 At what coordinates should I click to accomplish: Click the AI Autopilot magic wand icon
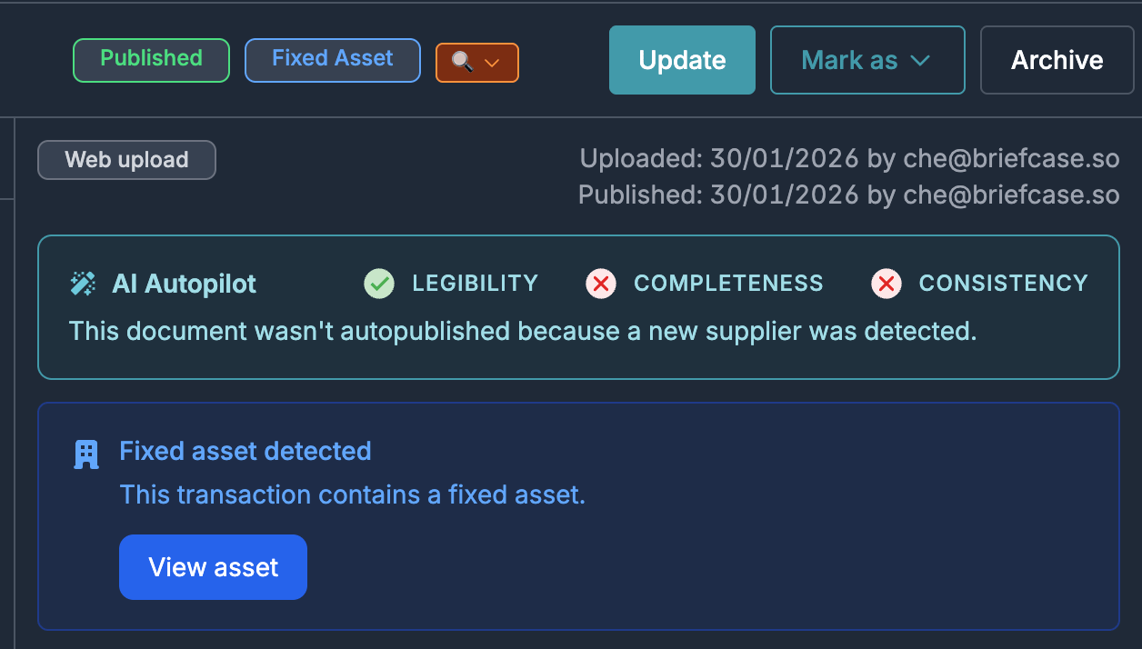tap(83, 284)
